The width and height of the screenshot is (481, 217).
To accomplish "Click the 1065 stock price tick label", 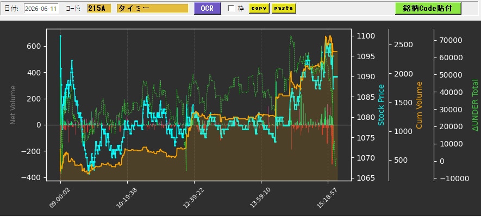I will coord(365,178).
